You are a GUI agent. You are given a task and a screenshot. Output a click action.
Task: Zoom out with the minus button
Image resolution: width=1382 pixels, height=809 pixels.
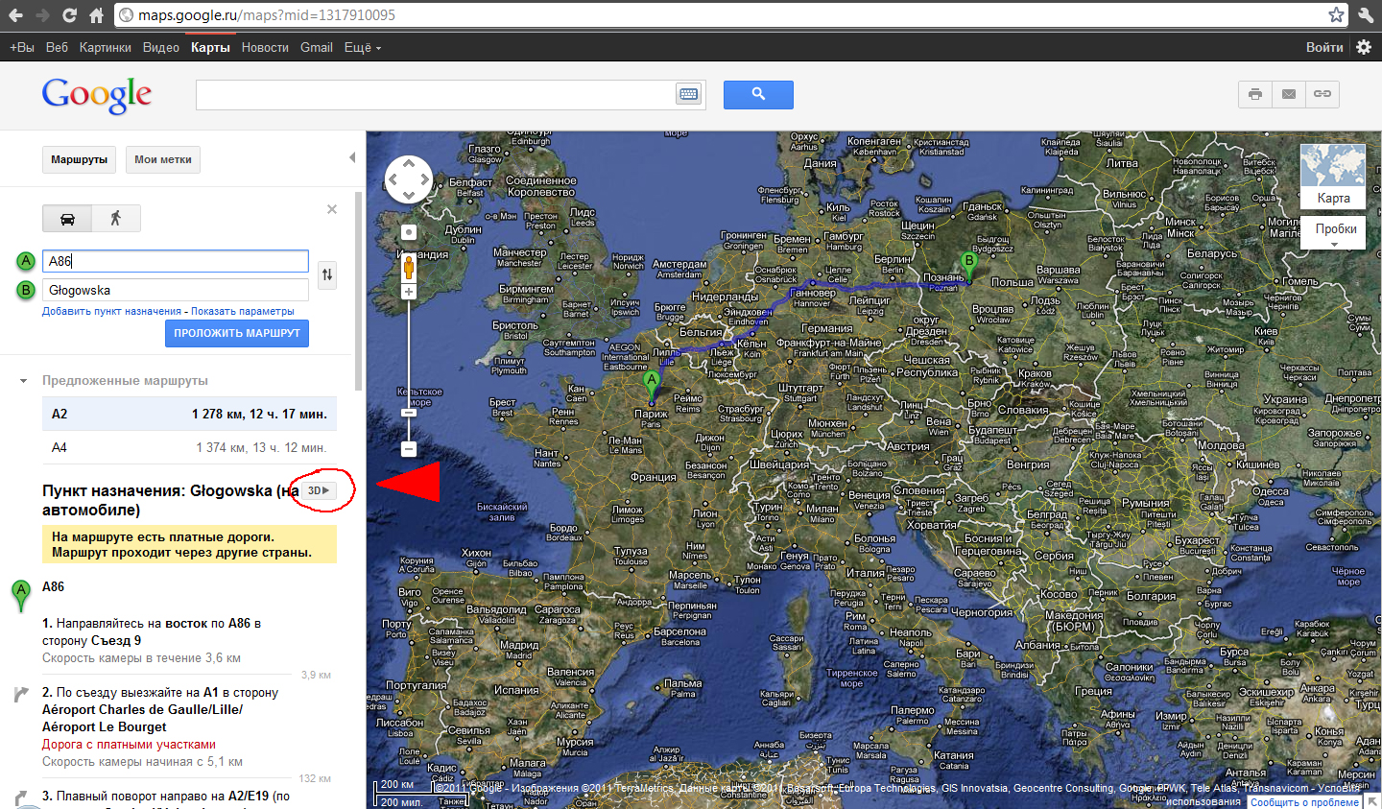coord(409,448)
